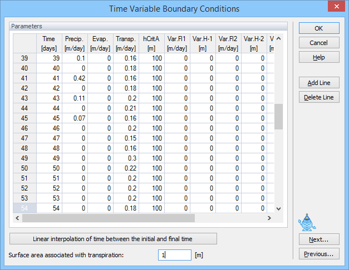Screen dimensions: 349x270
Task: Select Var.H-2 cell in row 53
Action: tap(254, 198)
